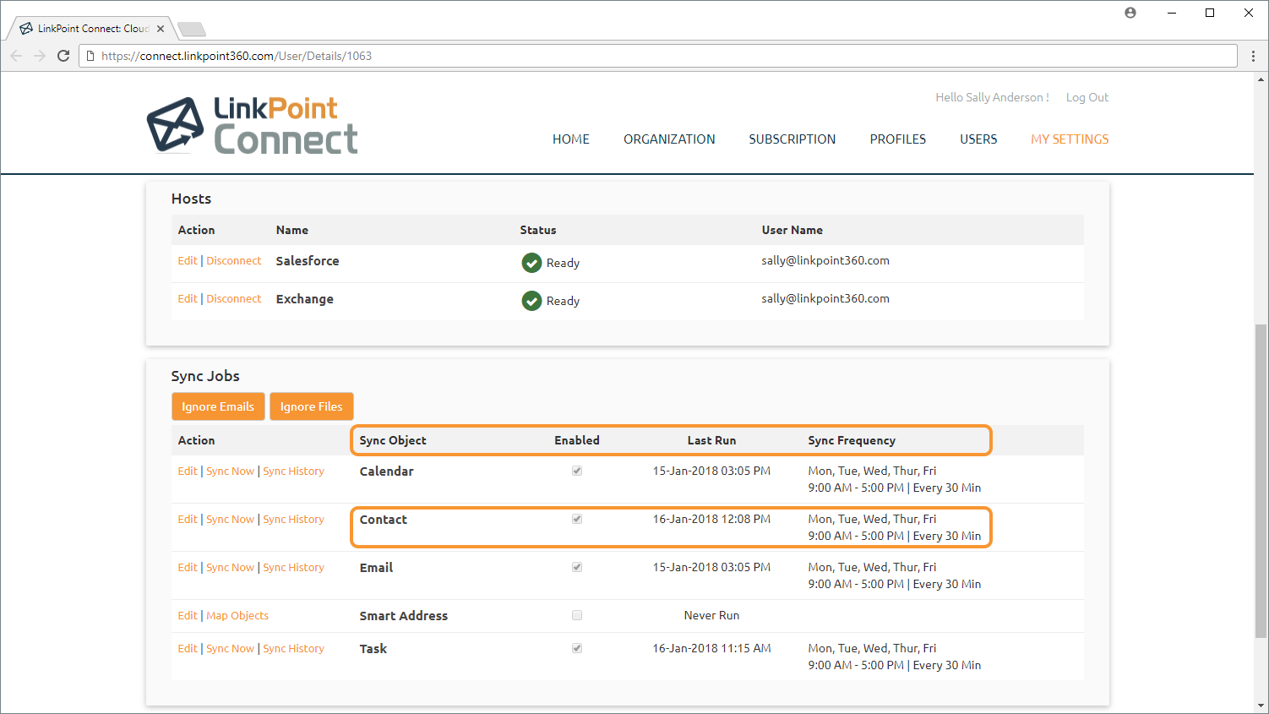1269x714 pixels.
Task: Run Sync Now for Email
Action: pos(230,568)
